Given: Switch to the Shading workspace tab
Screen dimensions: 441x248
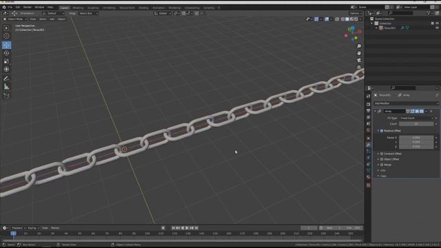Looking at the screenshot, I should [143, 8].
